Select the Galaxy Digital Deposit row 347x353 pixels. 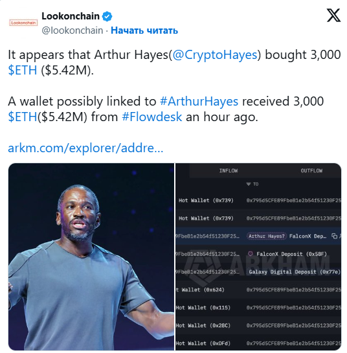point(258,272)
